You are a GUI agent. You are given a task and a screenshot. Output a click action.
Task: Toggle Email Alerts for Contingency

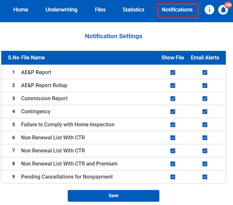point(205,111)
